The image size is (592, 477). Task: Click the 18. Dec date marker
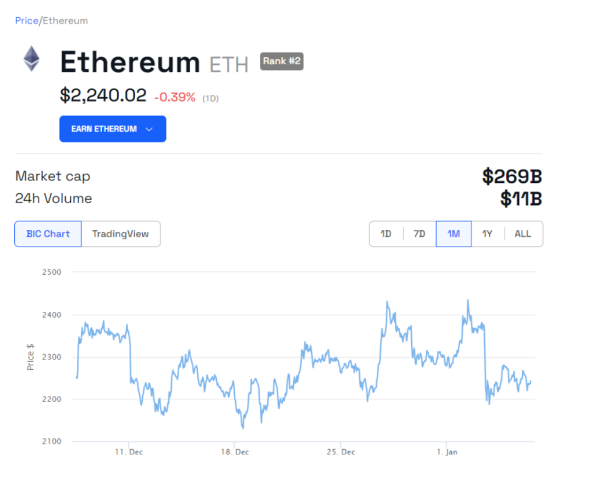click(235, 452)
